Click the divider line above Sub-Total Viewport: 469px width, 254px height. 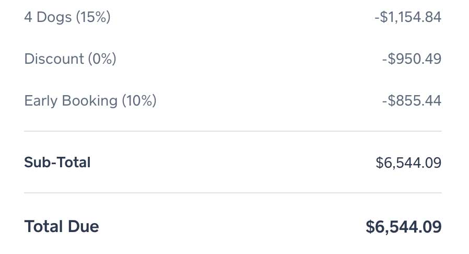click(x=233, y=131)
